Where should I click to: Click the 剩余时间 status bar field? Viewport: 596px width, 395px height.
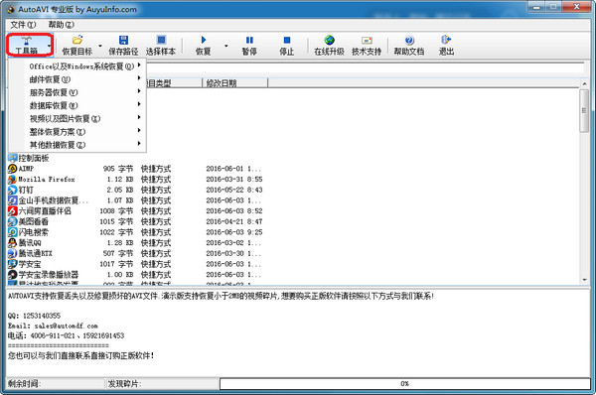tap(55, 384)
